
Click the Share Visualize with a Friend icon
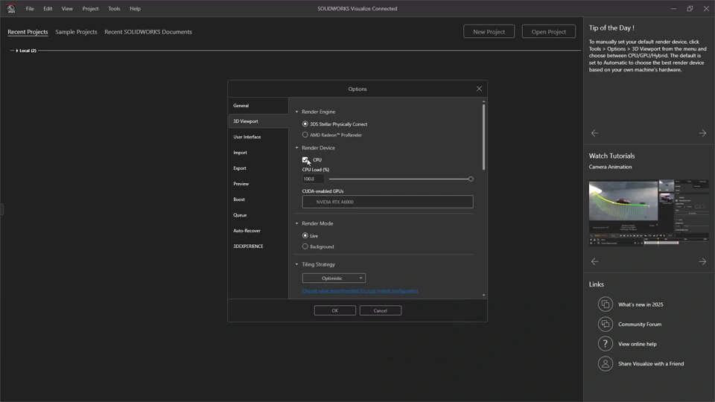tap(605, 364)
